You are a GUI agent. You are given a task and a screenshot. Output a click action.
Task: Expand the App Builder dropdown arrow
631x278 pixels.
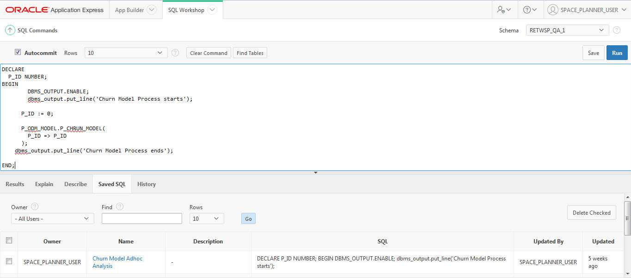pos(151,10)
